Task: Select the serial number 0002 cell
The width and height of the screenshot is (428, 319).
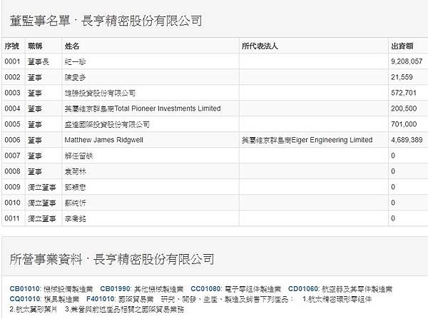Action: pyautogui.click(x=12, y=77)
